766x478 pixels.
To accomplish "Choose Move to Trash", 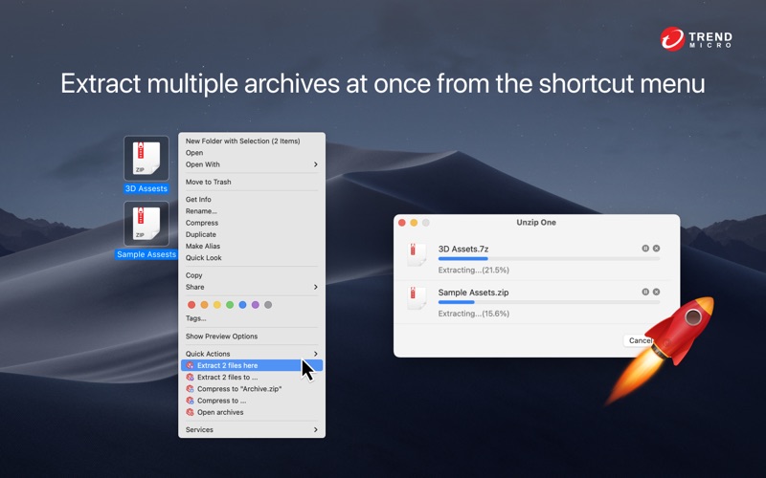I will click(x=252, y=182).
